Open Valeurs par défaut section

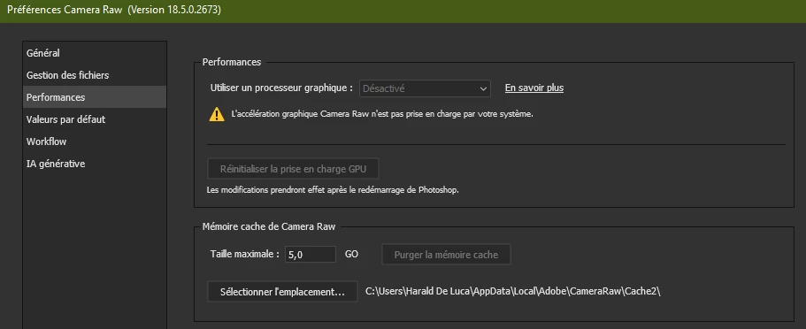pyautogui.click(x=95, y=119)
